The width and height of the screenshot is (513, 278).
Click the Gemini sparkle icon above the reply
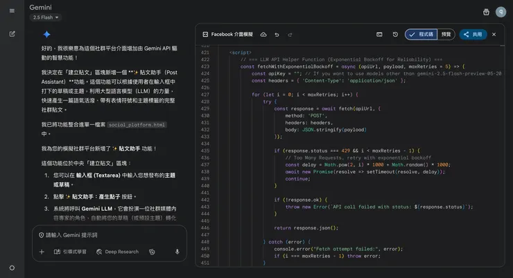46,35
